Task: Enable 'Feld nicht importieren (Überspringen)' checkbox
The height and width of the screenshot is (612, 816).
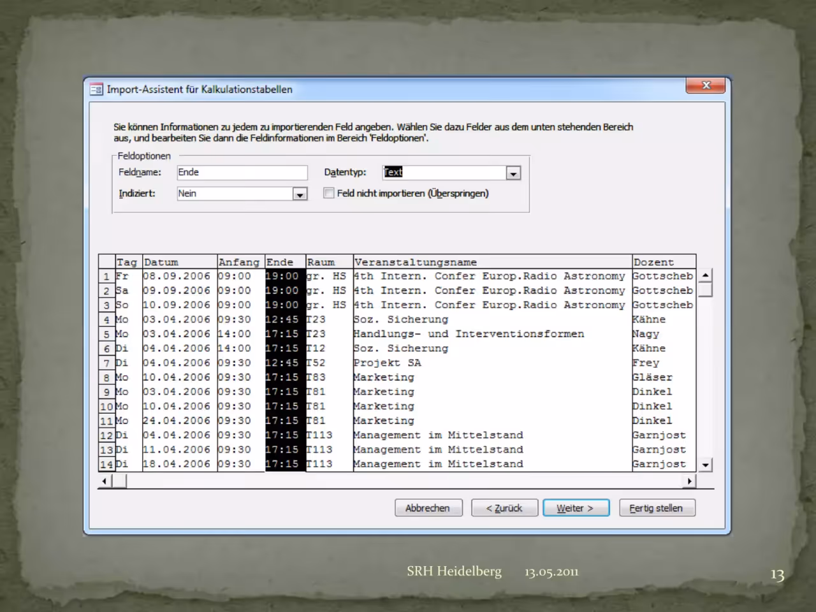Action: 329,193
